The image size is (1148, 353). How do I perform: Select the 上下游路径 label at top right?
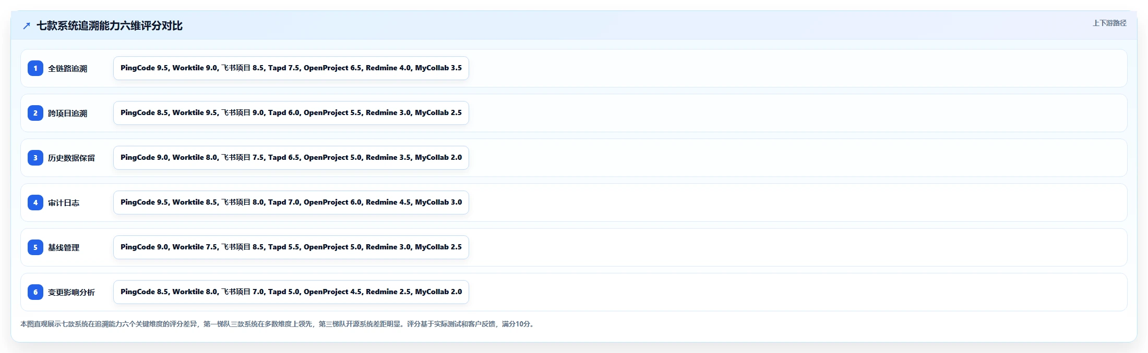coord(1109,23)
